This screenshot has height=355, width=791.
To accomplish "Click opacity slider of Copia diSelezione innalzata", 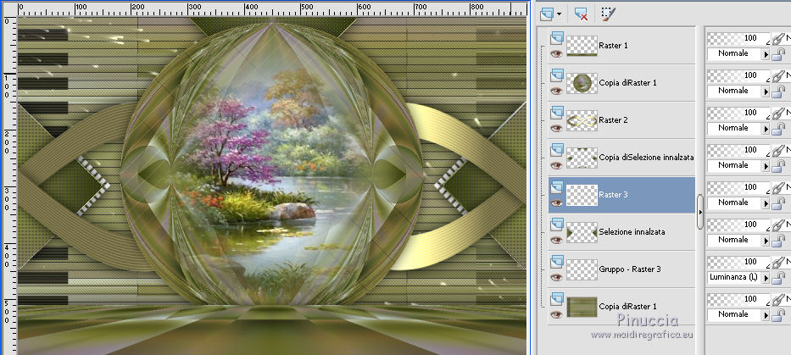I will (x=739, y=150).
